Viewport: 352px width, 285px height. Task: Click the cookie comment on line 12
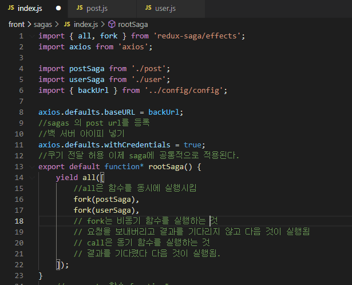139,155
